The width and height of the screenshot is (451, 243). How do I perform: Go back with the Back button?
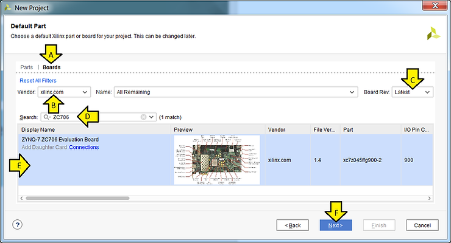coord(292,225)
